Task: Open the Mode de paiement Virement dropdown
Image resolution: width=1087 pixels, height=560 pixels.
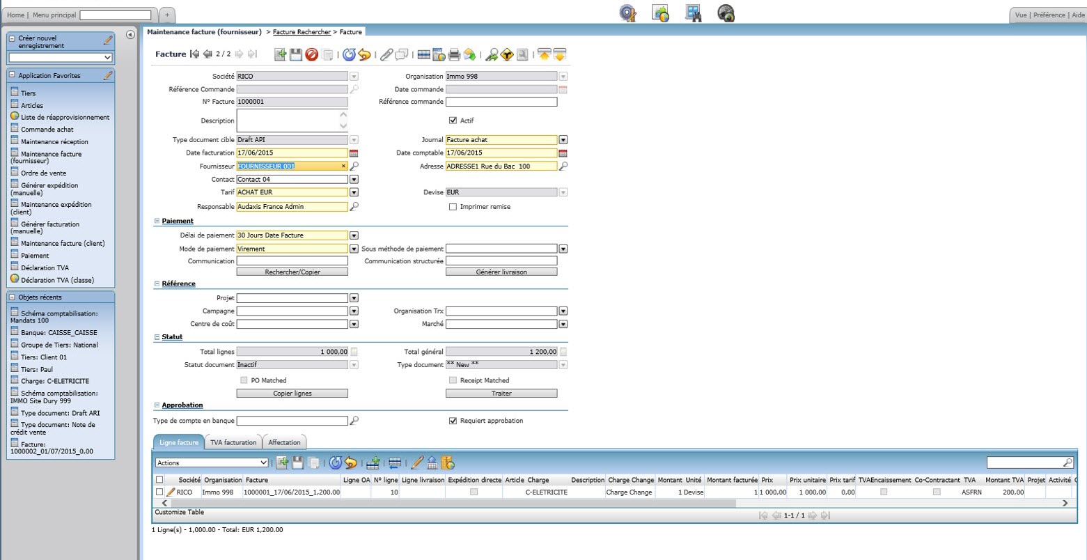Action: point(354,249)
